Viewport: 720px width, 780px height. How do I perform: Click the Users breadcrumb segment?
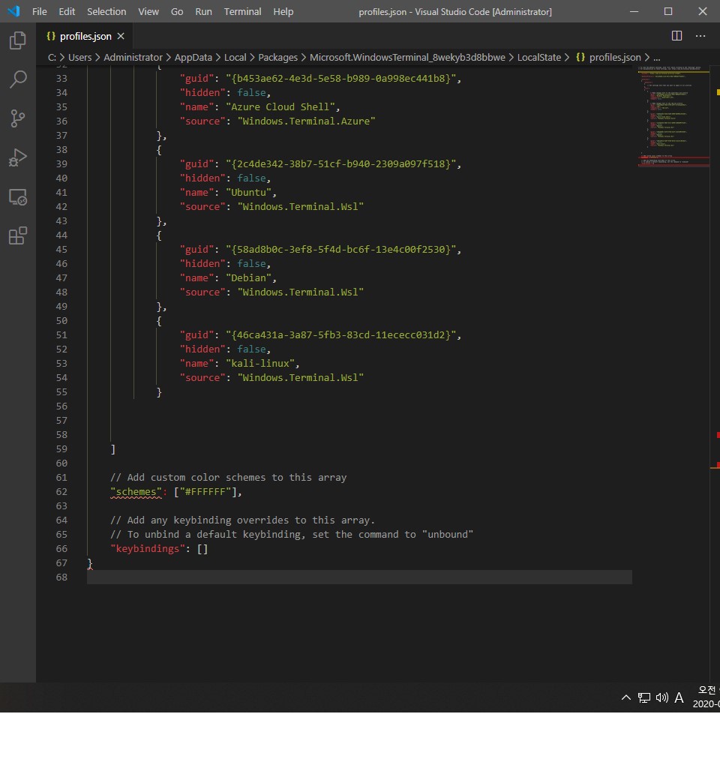(79, 57)
